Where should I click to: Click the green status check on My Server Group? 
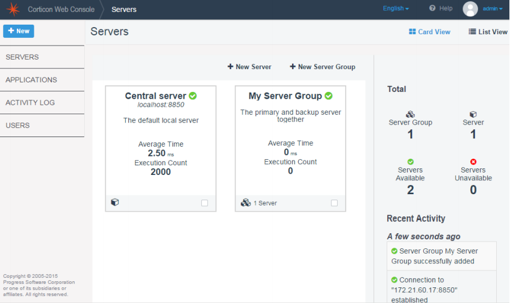(x=329, y=96)
